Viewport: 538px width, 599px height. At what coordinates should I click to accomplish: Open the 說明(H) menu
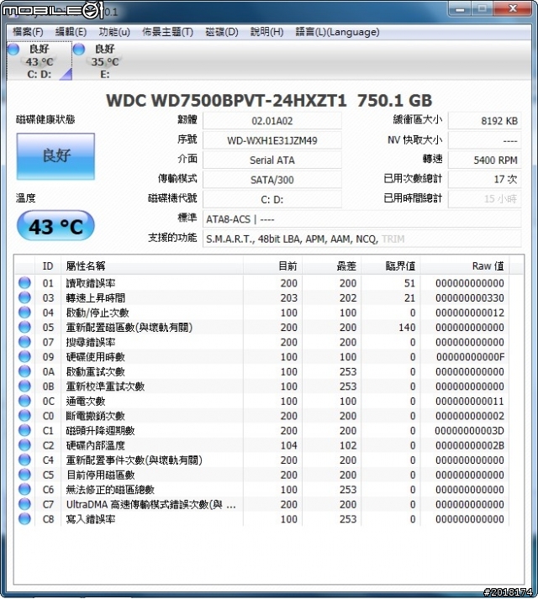click(x=266, y=32)
